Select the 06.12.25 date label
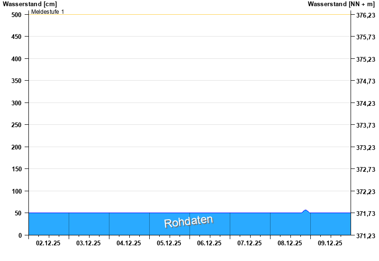 coord(209,243)
